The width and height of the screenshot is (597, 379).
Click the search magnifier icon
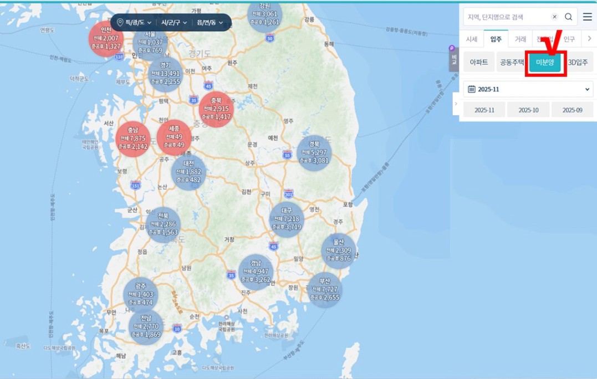[568, 17]
